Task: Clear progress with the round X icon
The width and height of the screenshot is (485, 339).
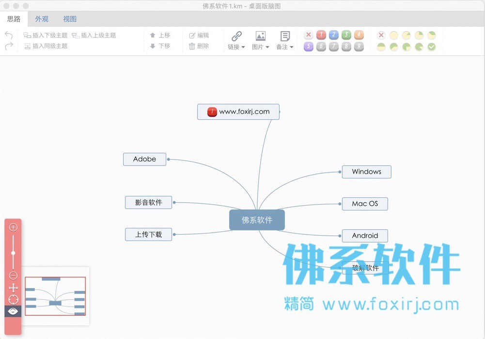Action: click(x=381, y=35)
